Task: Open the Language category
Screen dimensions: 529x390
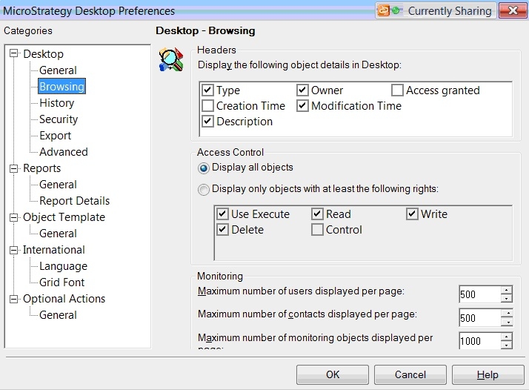Action: (x=63, y=266)
